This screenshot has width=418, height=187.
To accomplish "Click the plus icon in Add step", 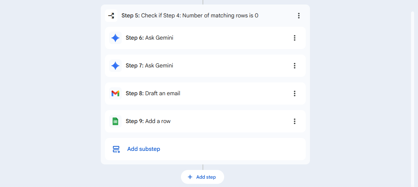I will pos(190,177).
